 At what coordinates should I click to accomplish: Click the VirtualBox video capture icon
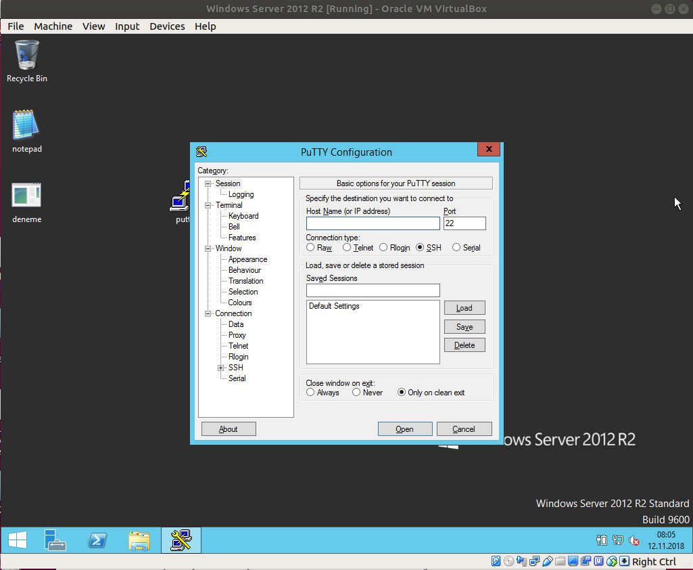pos(586,562)
